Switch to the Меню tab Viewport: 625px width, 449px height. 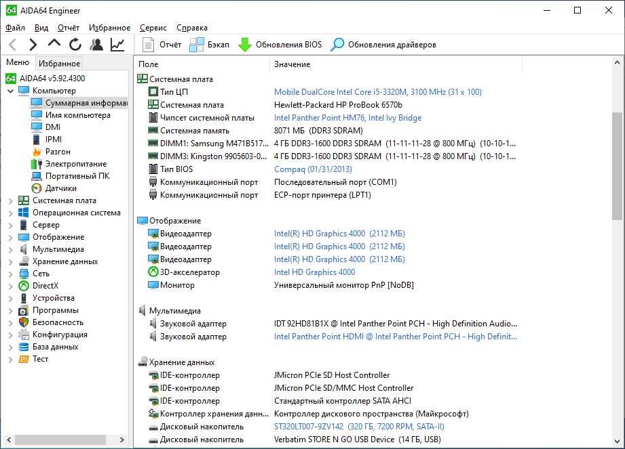(18, 62)
